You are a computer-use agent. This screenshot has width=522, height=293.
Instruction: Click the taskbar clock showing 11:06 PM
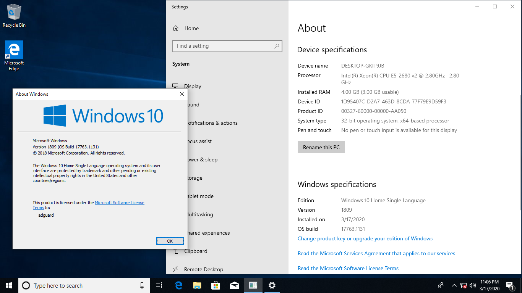[489, 285]
